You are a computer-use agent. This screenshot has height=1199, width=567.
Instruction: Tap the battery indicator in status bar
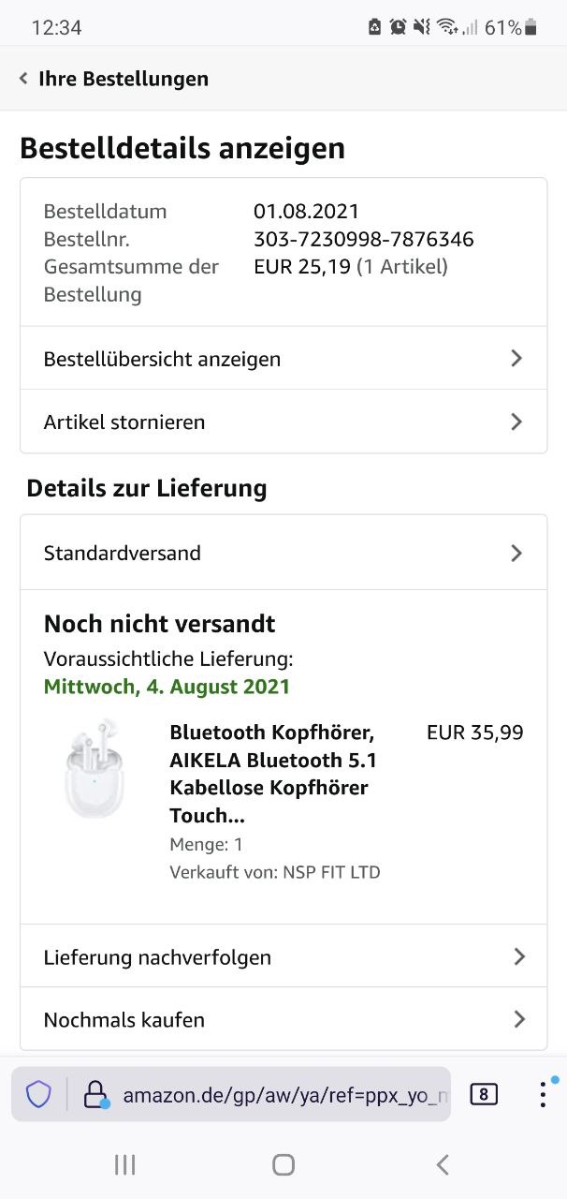(x=531, y=28)
